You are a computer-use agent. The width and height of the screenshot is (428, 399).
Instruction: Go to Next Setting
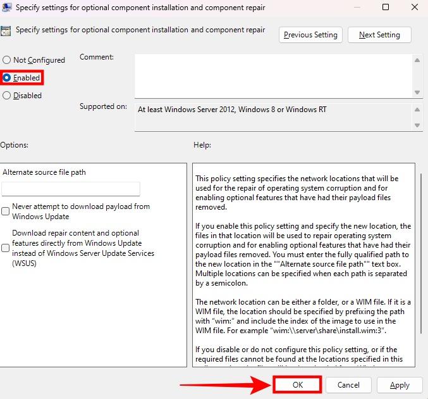[379, 35]
